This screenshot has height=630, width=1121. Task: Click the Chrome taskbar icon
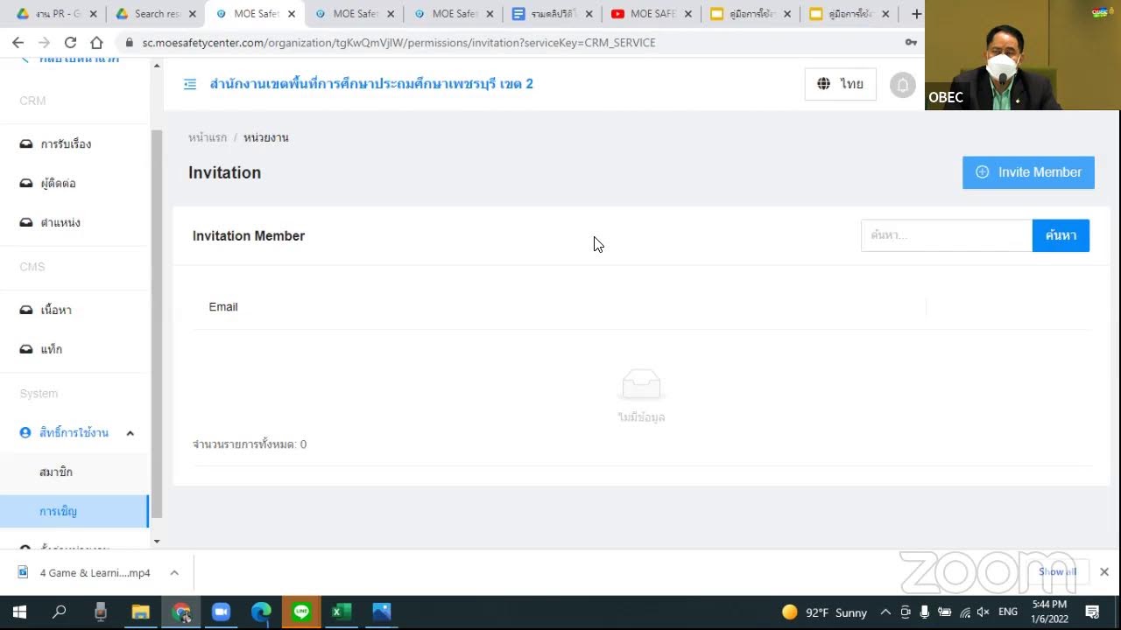coord(181,612)
